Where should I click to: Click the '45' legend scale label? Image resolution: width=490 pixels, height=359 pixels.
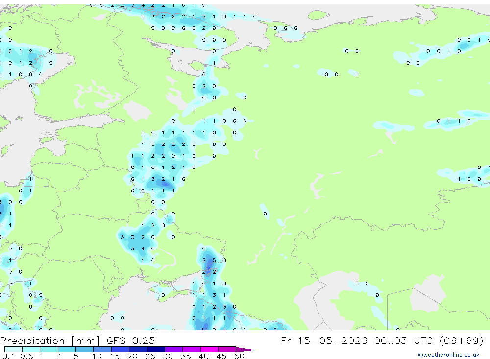tap(221, 356)
